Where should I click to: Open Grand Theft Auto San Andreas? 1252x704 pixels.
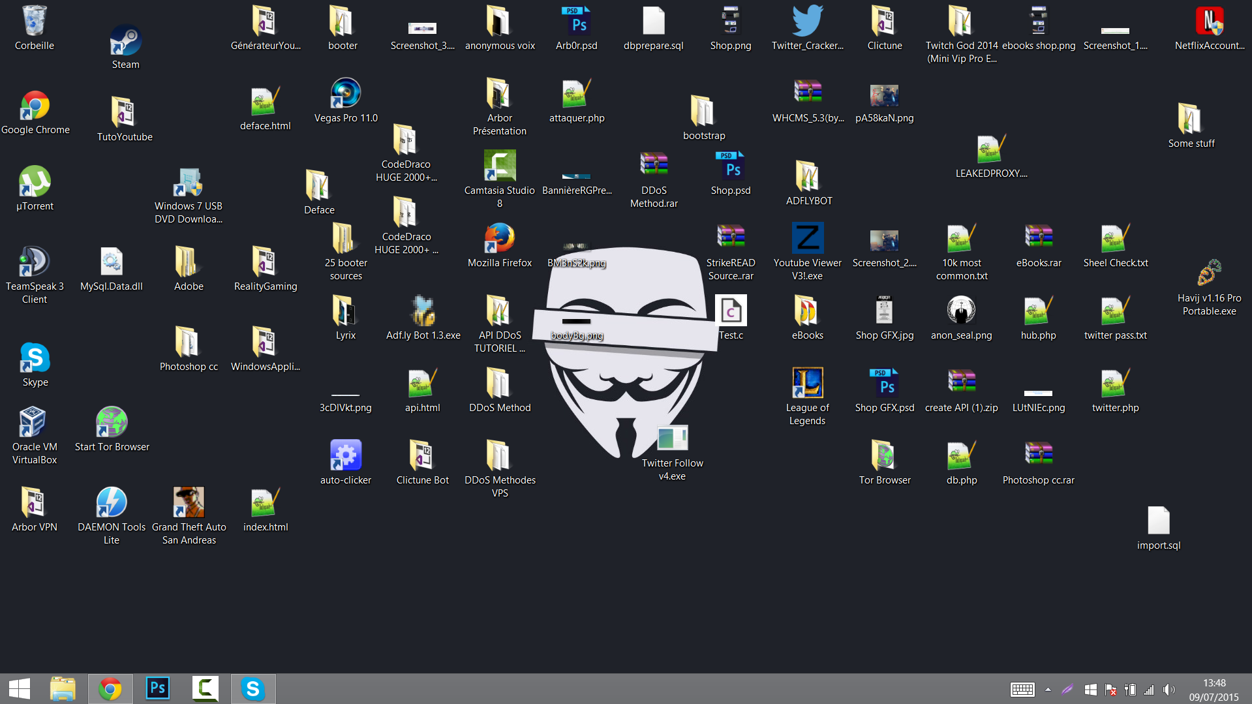pyautogui.click(x=189, y=515)
